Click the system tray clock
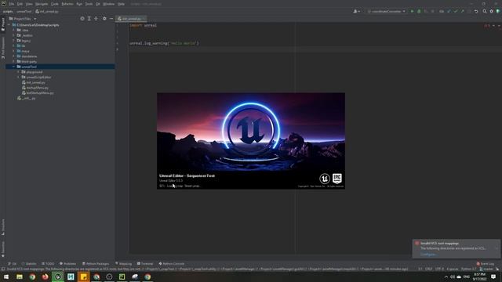 479,277
